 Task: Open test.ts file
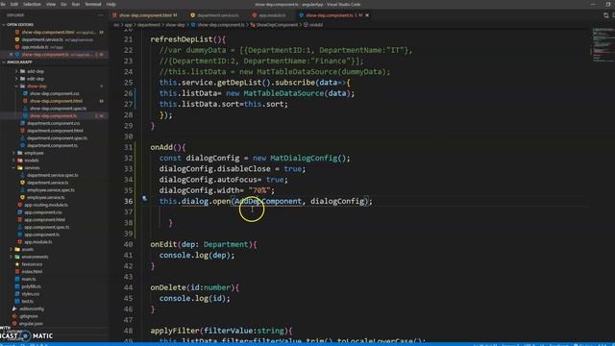27,302
